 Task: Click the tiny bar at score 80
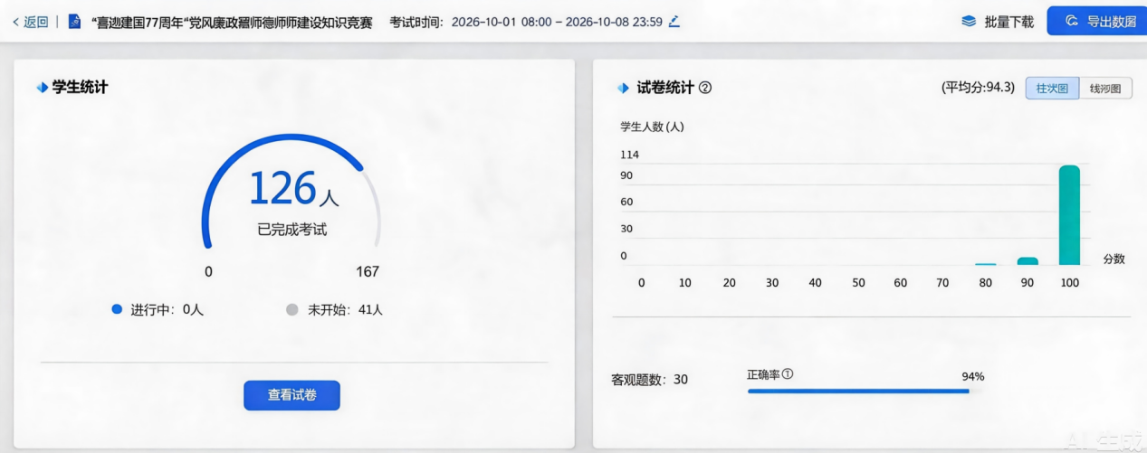point(985,264)
